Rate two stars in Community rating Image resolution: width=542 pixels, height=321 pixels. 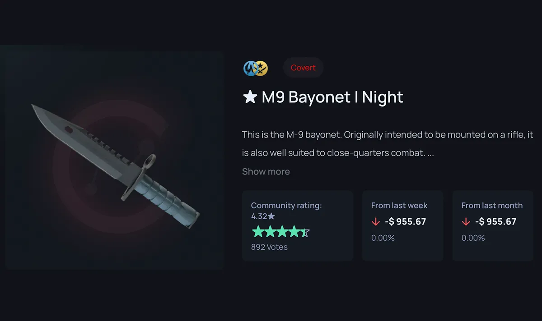pos(269,232)
